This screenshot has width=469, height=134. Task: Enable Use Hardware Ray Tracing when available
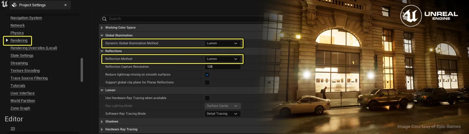pos(207,98)
